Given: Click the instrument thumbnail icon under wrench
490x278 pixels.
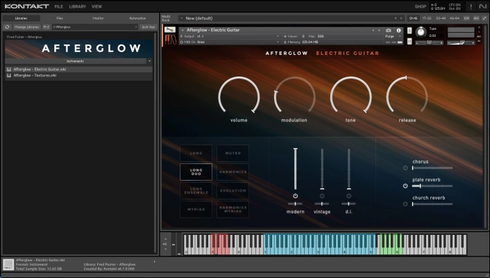Looking at the screenshot, I should [x=170, y=40].
